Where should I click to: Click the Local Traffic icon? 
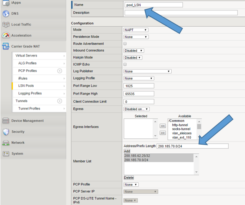[5, 25]
